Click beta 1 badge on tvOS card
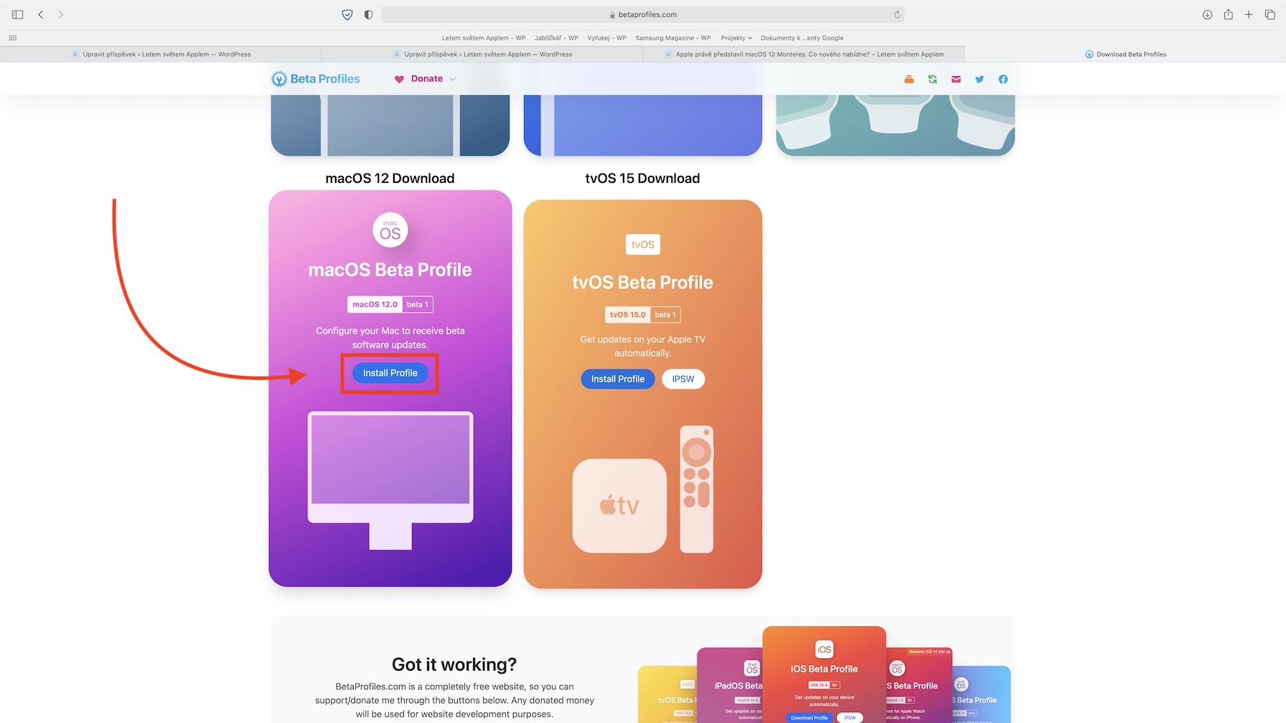Image resolution: width=1286 pixels, height=723 pixels. tap(665, 315)
